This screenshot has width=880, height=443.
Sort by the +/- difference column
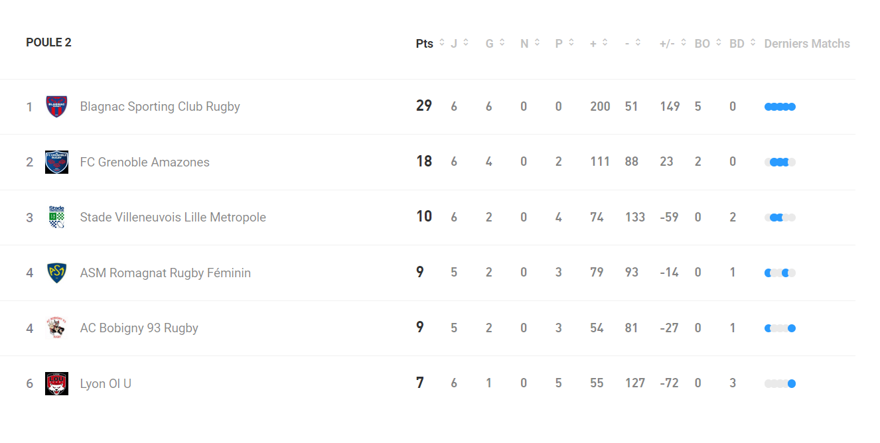pyautogui.click(x=673, y=44)
